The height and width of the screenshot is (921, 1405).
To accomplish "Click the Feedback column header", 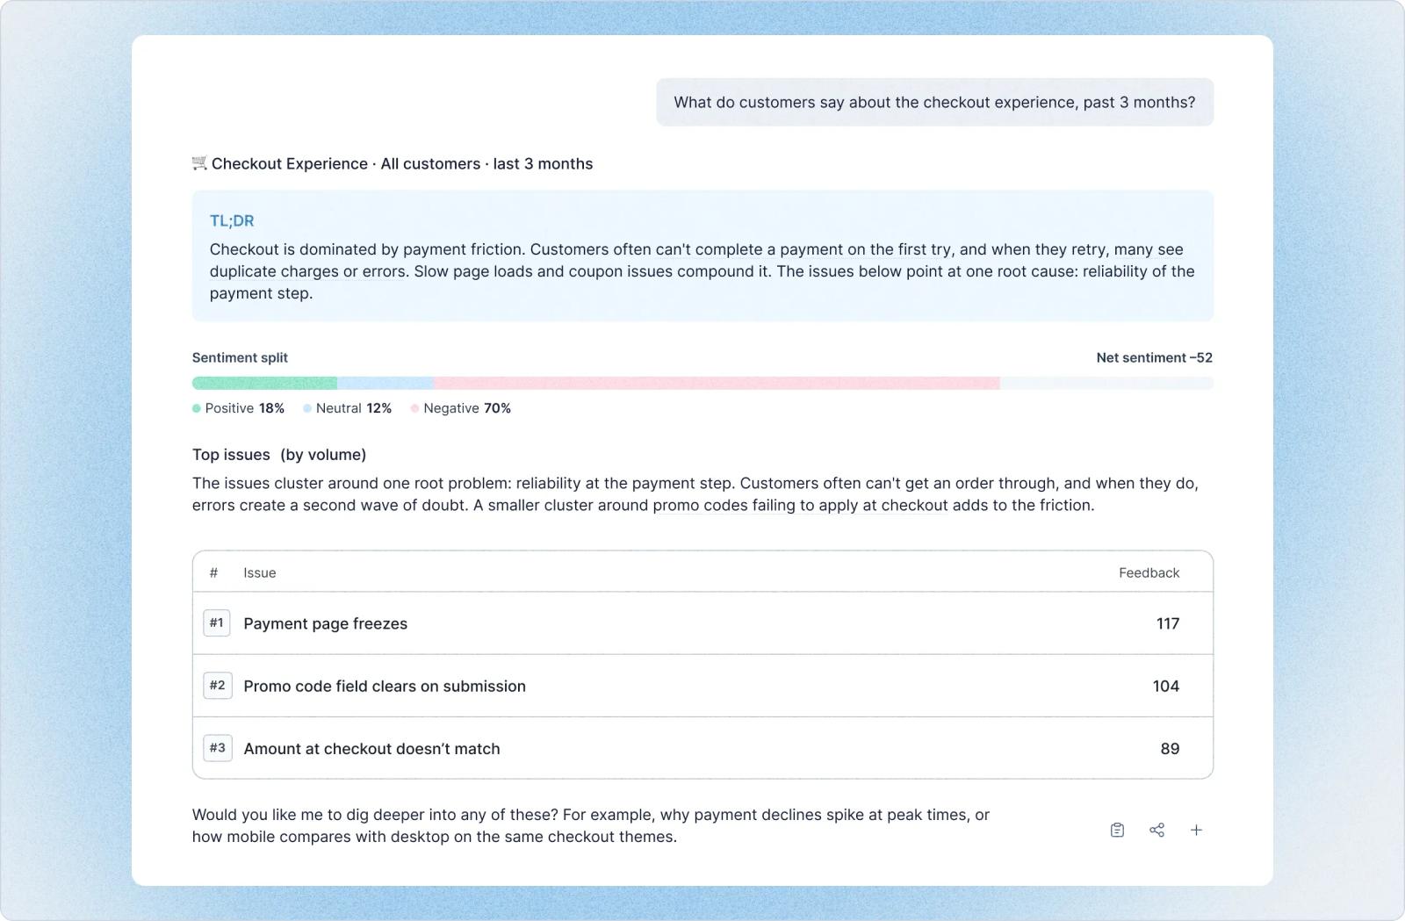I will [1149, 572].
